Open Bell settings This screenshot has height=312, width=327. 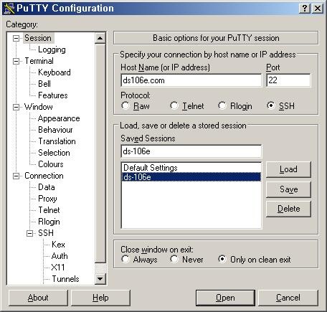click(44, 84)
